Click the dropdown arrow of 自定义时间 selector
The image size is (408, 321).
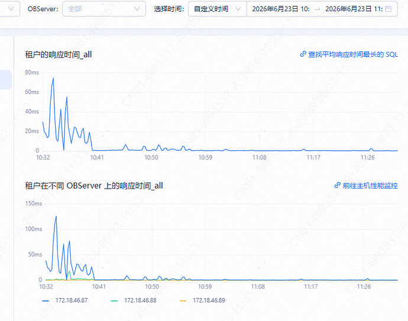(238, 9)
